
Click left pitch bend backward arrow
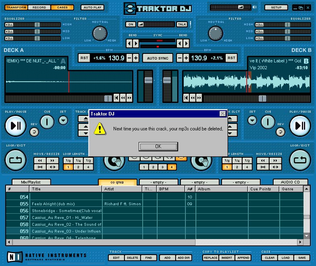point(129,43)
